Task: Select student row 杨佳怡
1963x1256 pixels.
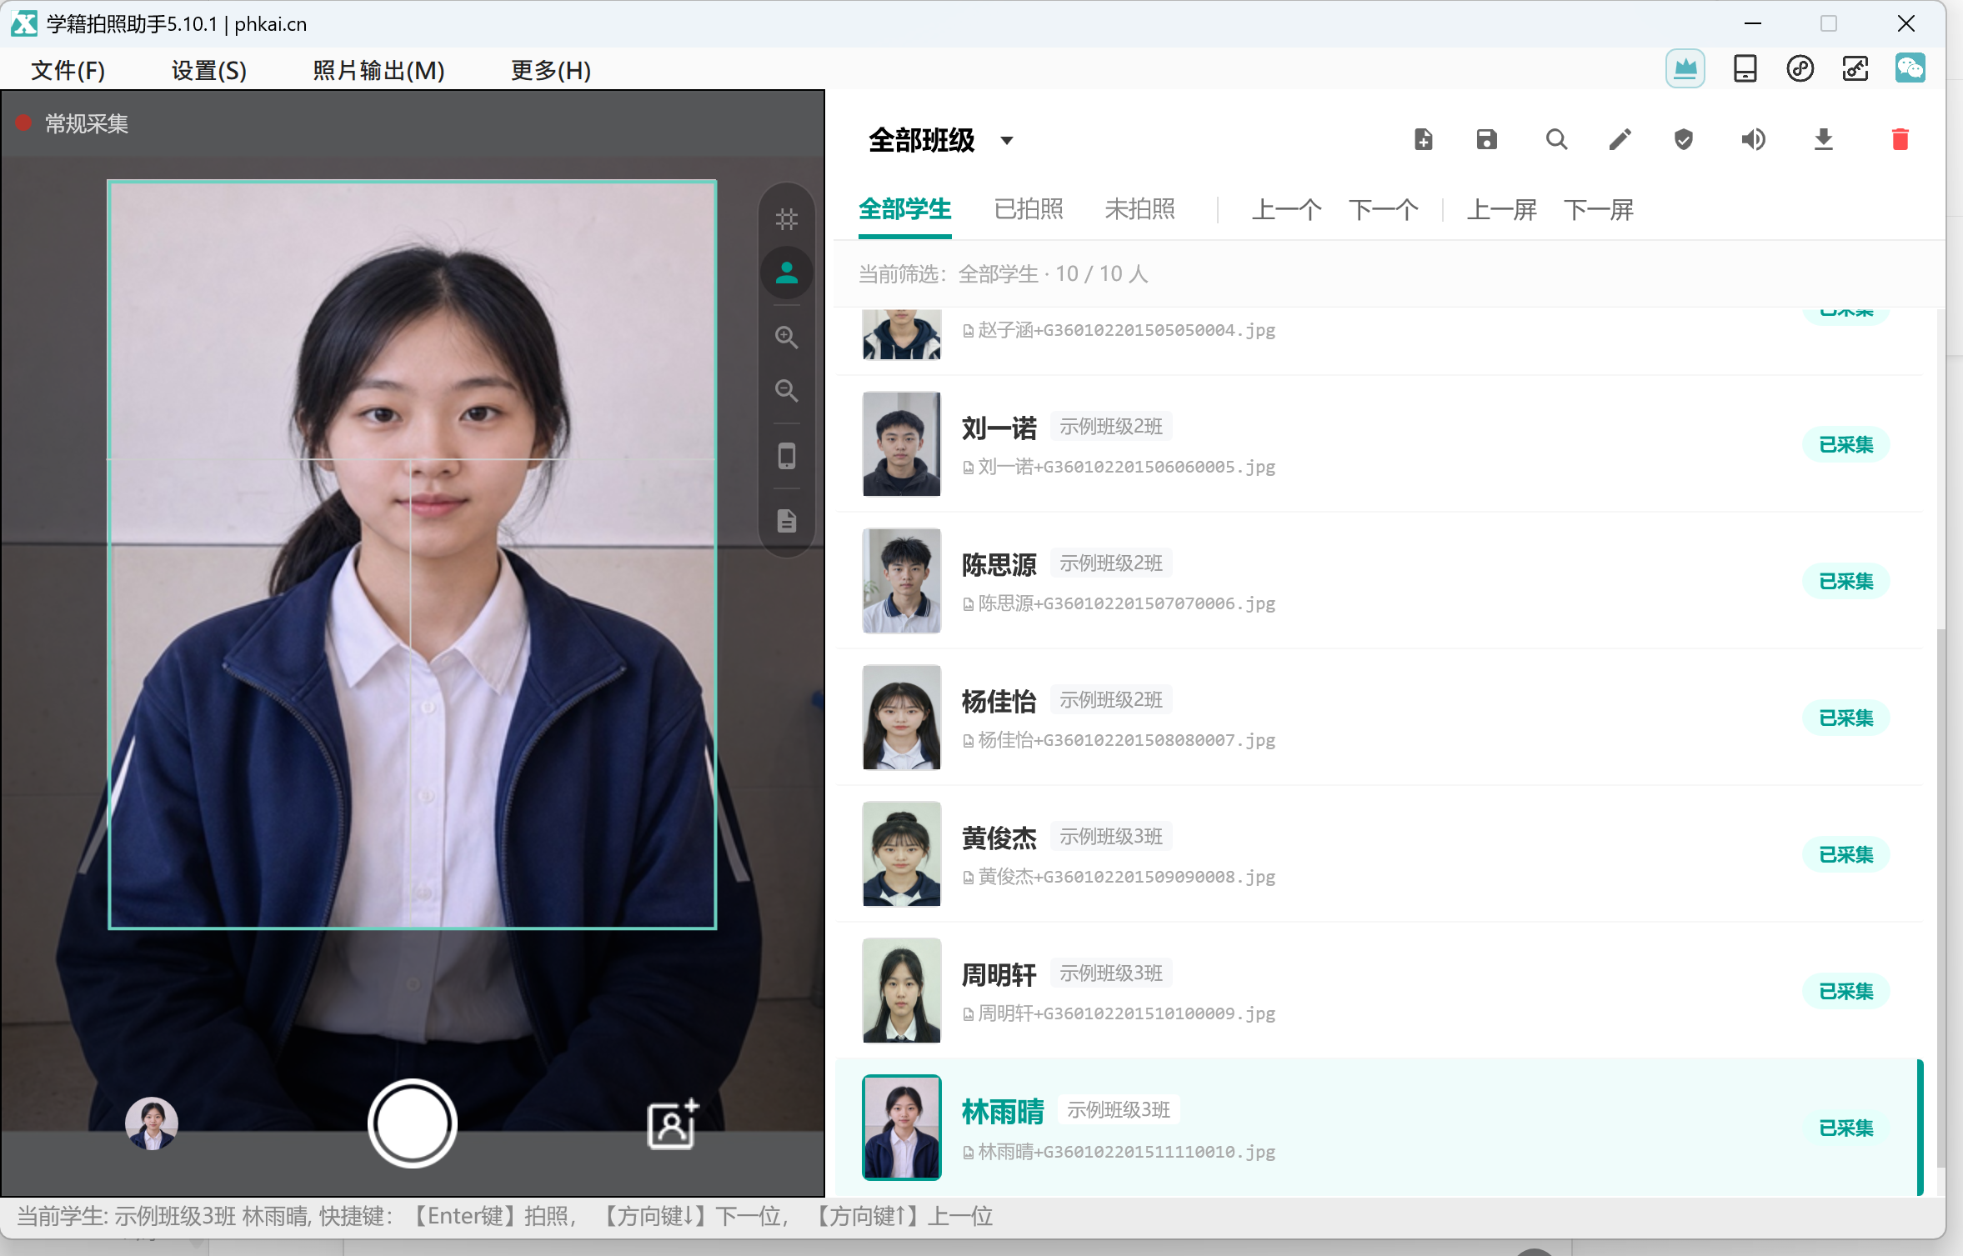Action: 1380,718
